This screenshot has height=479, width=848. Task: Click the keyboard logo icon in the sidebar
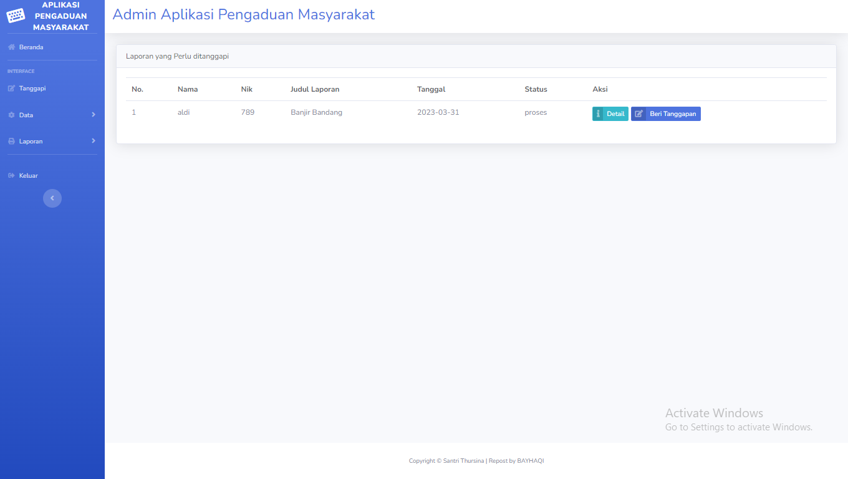point(16,16)
